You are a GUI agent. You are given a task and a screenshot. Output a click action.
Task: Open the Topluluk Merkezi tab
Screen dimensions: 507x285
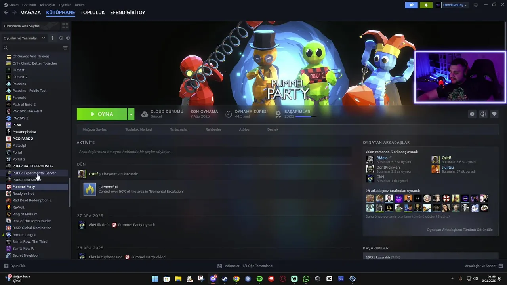coord(139,129)
